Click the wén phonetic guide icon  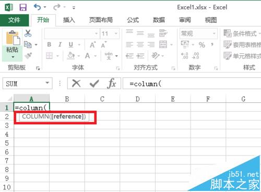coord(109,56)
